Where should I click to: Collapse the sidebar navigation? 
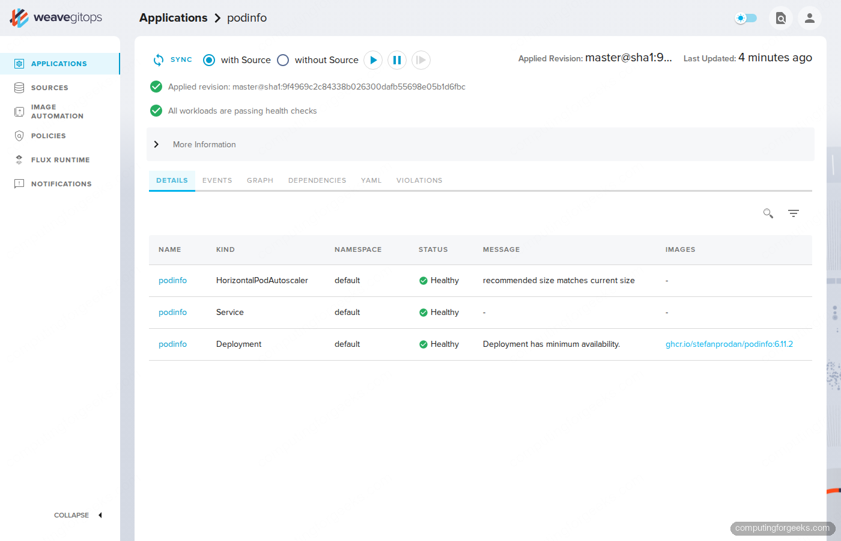point(78,515)
